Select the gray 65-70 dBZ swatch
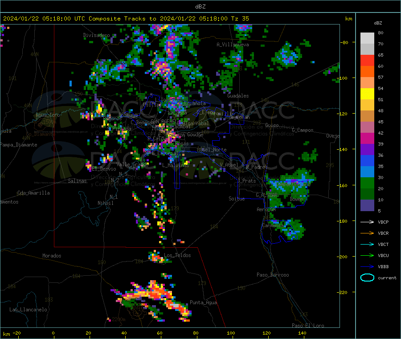401x339 pixels. click(367, 49)
